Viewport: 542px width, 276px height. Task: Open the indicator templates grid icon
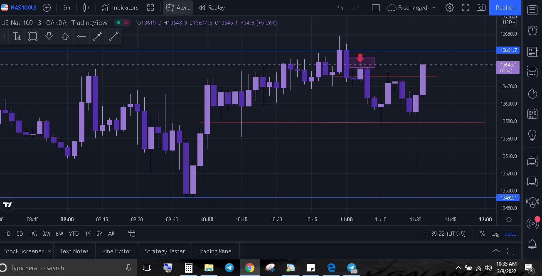point(150,7)
